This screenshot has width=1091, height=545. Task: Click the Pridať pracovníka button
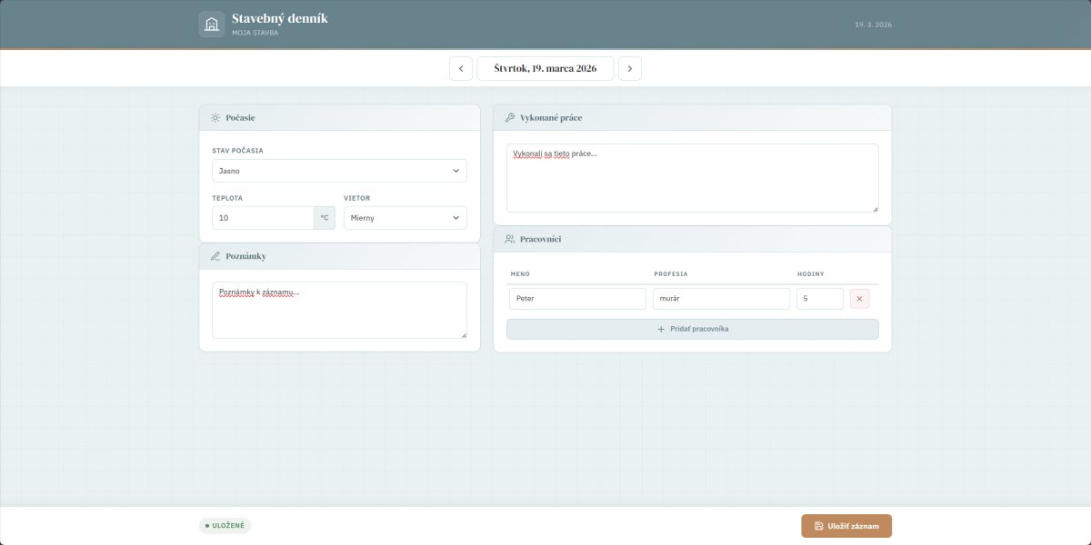(692, 329)
